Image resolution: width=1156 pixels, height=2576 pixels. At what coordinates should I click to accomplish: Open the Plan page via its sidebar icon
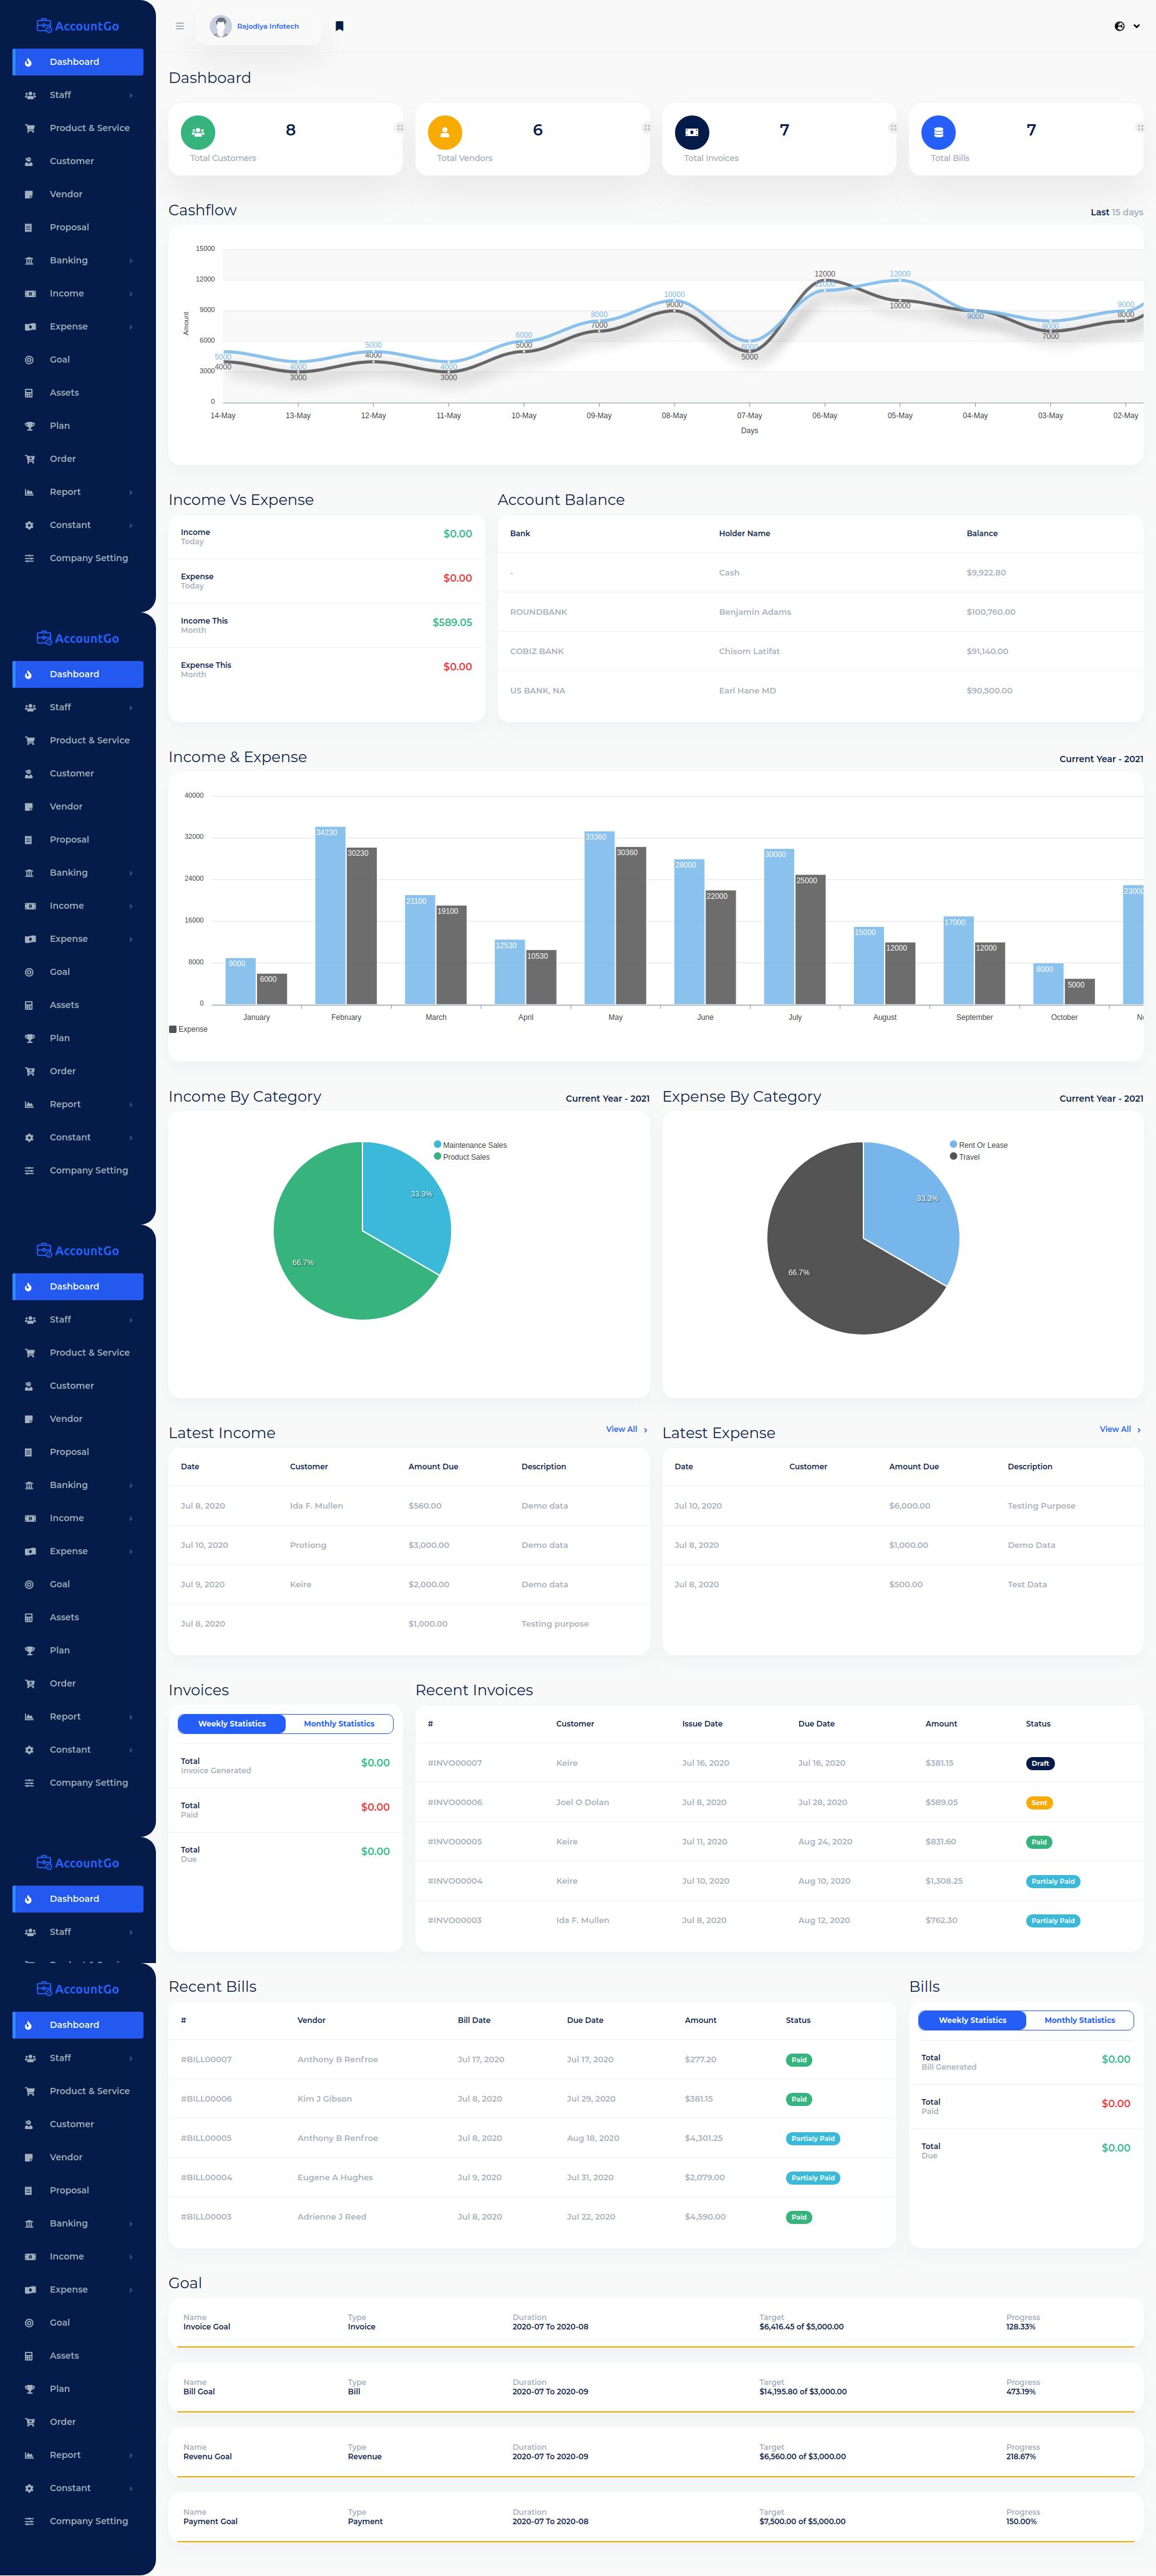[28, 425]
